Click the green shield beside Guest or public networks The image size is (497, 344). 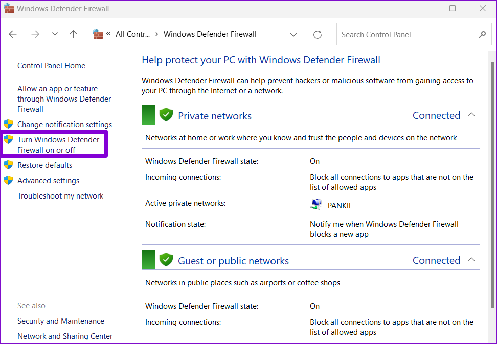coord(166,260)
